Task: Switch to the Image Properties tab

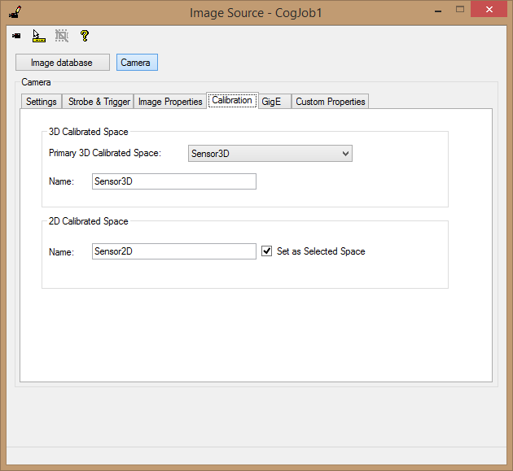Action: (x=170, y=102)
